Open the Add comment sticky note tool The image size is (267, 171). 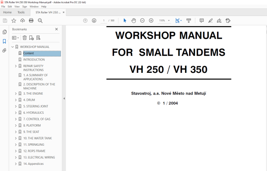pyautogui.click(x=202, y=20)
